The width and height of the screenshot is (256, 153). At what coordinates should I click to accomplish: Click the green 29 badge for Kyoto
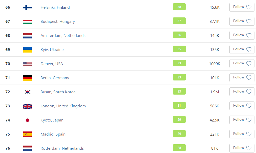[179, 119]
